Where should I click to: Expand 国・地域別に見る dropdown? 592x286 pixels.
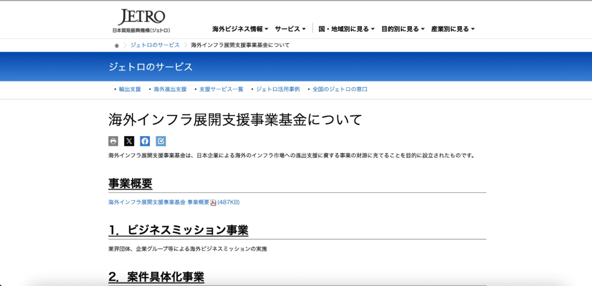click(x=347, y=29)
